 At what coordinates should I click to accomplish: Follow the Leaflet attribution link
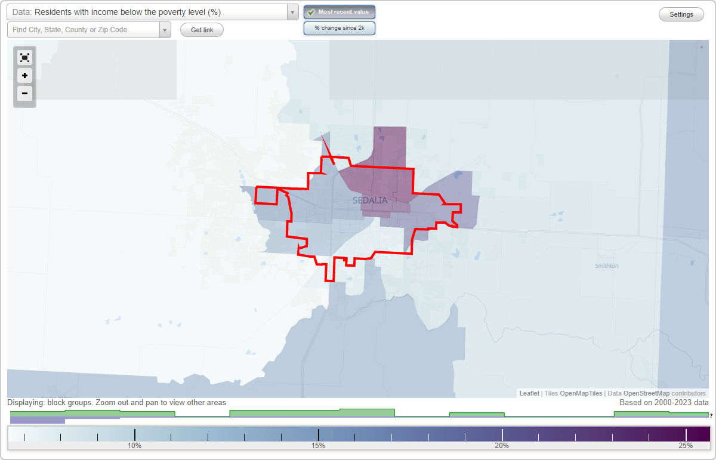coord(529,393)
